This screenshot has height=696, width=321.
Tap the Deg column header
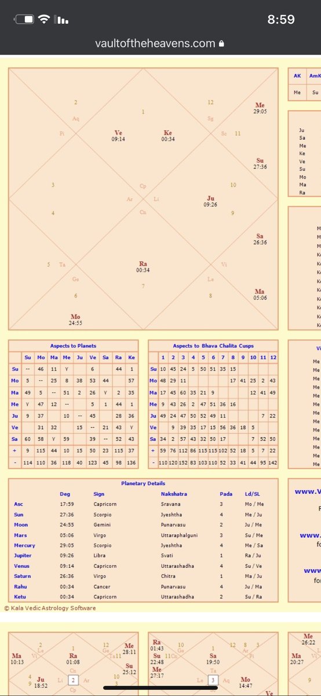[x=65, y=494]
